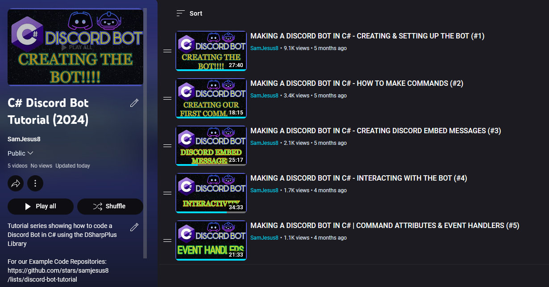Click the '5 videos' count text
The width and height of the screenshot is (549, 287).
click(17, 166)
